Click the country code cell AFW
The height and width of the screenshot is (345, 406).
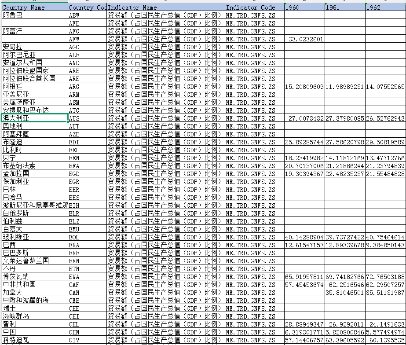tap(87, 39)
